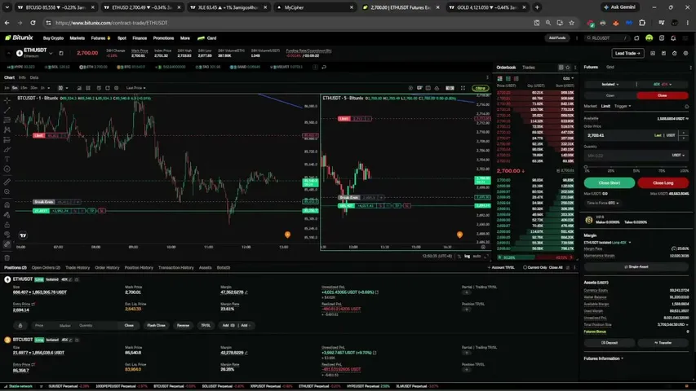Open the notifications bell
This screenshot has width=696, height=391.
(x=673, y=38)
